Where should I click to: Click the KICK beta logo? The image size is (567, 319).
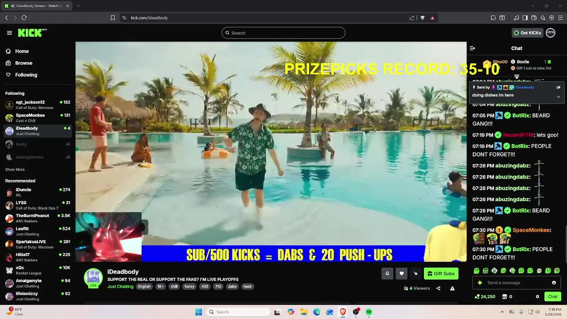[32, 33]
